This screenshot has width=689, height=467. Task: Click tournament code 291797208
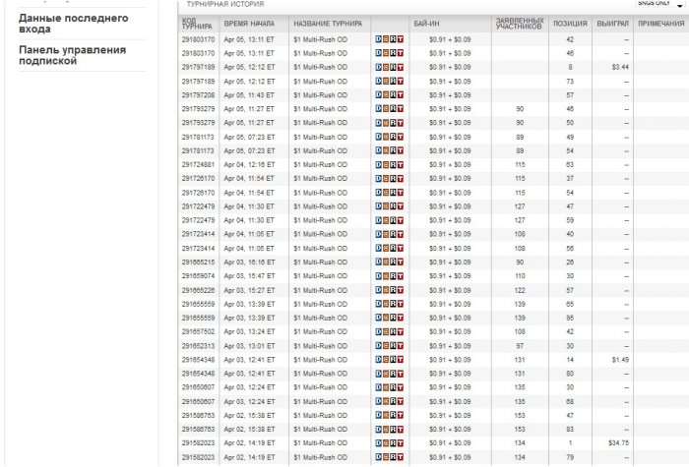[198, 95]
